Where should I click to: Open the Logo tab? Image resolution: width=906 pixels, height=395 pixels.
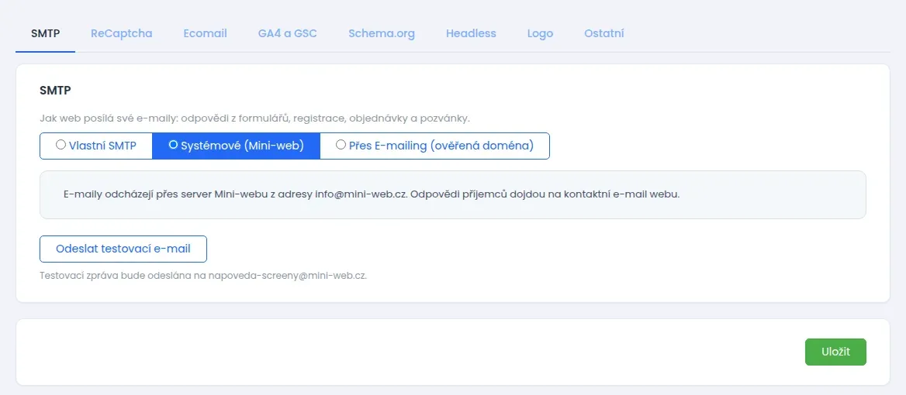pyautogui.click(x=540, y=33)
